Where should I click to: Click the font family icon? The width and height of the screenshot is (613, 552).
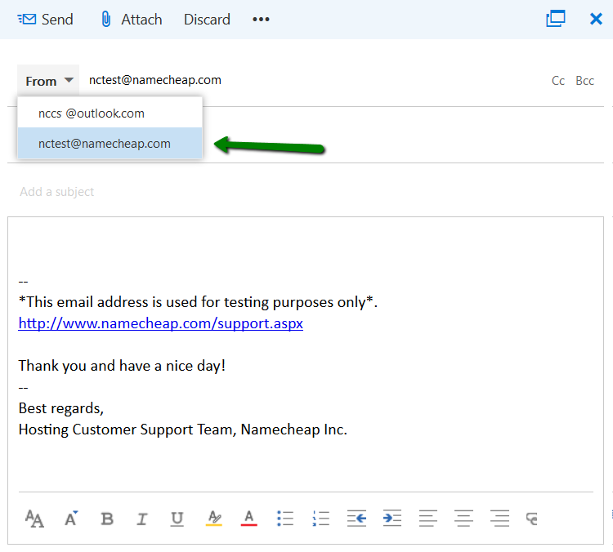pos(34,519)
